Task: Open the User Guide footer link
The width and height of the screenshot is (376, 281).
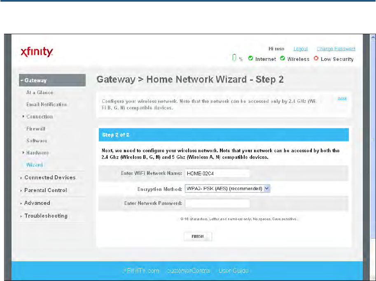Action: [234, 271]
